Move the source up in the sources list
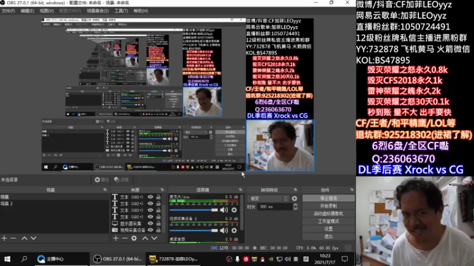 (x=145, y=238)
